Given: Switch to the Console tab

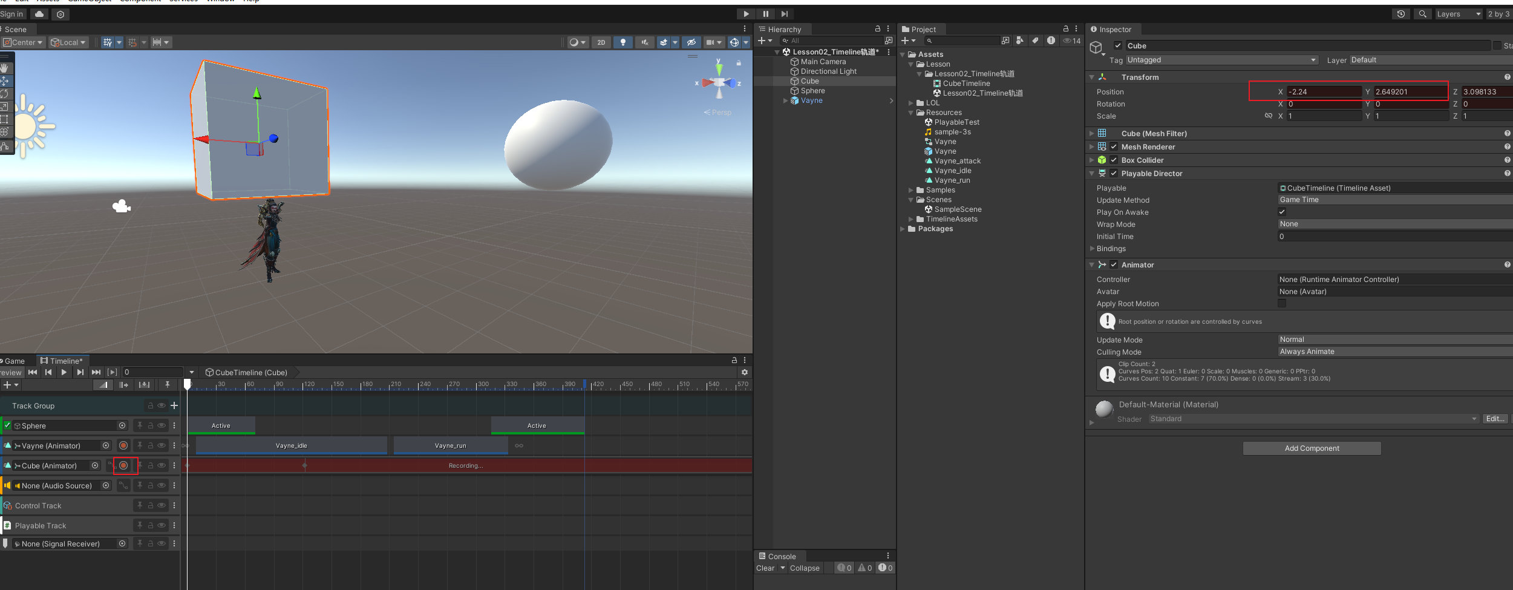Looking at the screenshot, I should [x=781, y=556].
